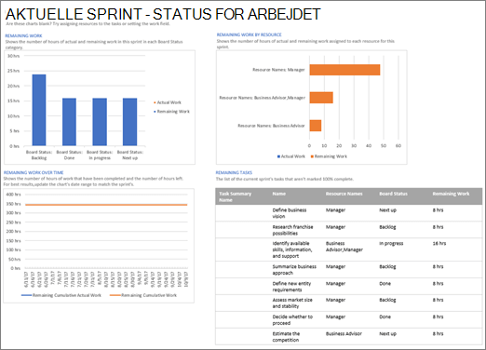
Task: Click the Board Status: In progress blue bar
Action: pyautogui.click(x=100, y=122)
